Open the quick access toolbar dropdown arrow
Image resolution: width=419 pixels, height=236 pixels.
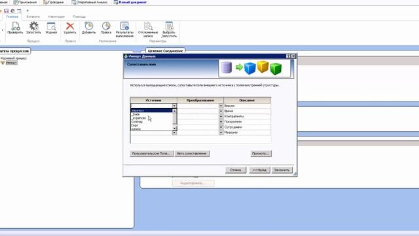(27, 10)
